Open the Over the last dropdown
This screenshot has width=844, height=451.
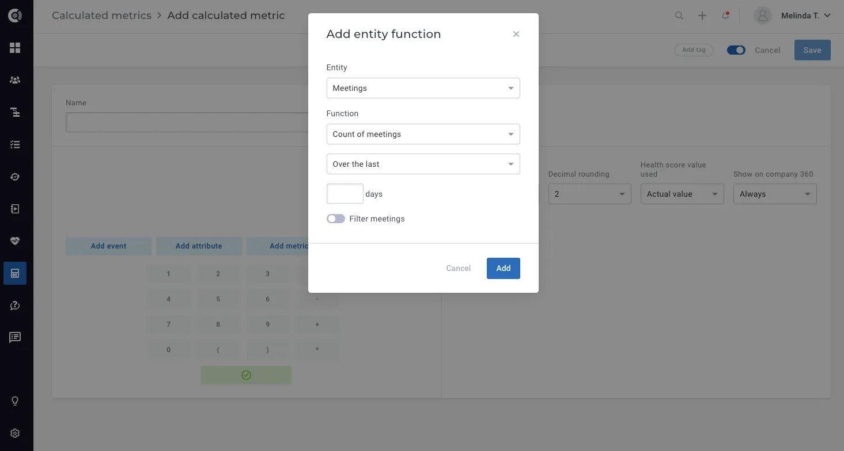pos(423,164)
